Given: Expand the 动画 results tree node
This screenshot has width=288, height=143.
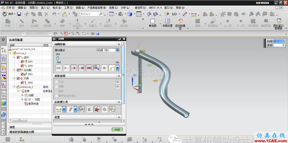Looking at the screenshot, I should pos(22,95).
